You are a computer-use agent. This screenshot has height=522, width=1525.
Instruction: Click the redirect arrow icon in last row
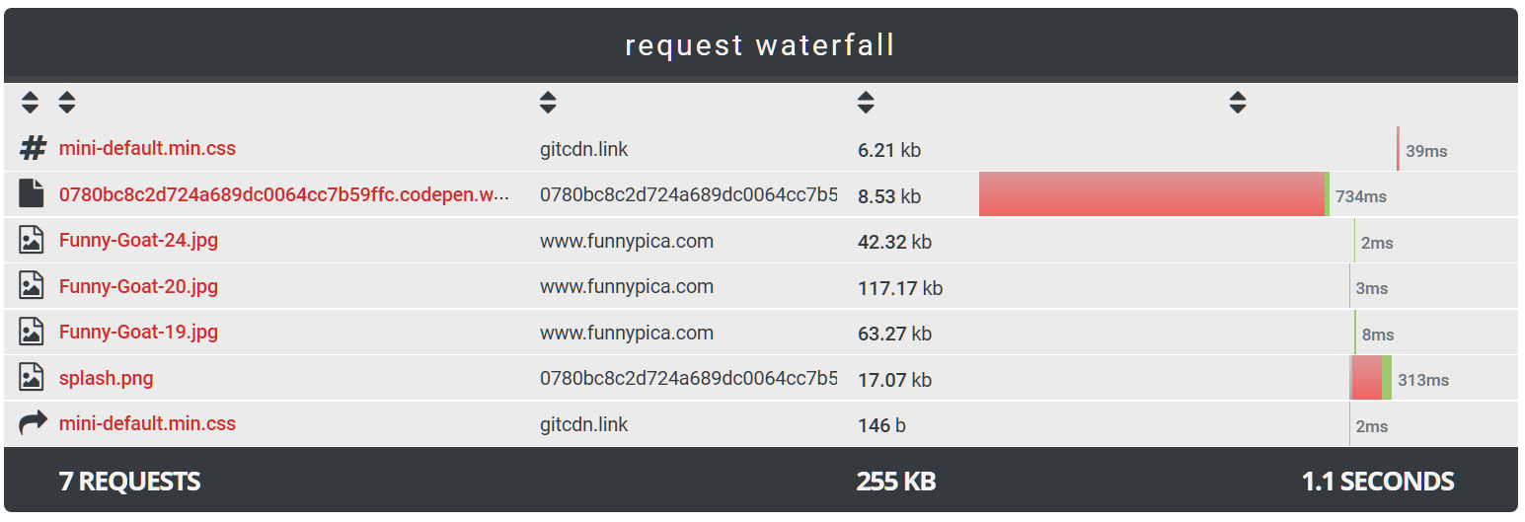[x=33, y=424]
